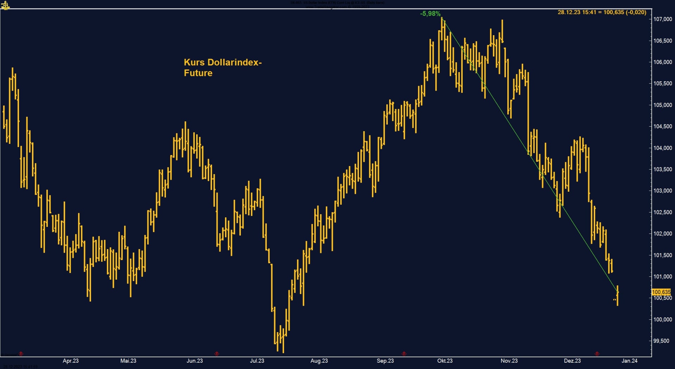Click the timestamp '28.12.2023 15:41:59' at bottom left
Screen dimensions: 675x369
tap(20, 367)
